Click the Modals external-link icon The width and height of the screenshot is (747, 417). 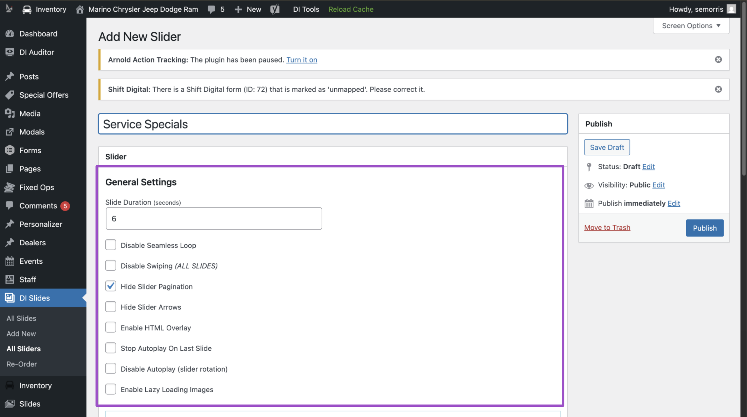pyautogui.click(x=10, y=132)
